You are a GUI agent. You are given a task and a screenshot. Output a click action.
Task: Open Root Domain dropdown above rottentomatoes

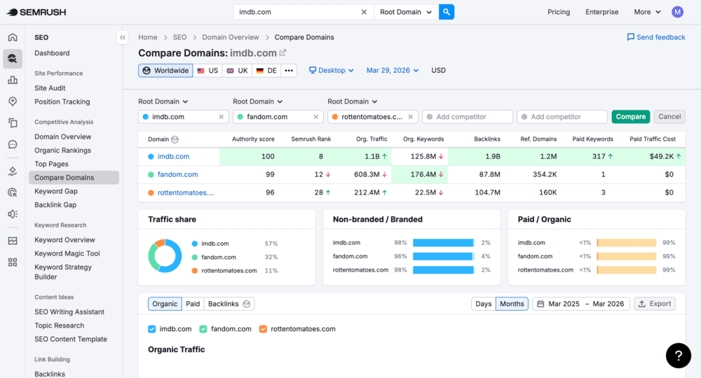click(353, 101)
